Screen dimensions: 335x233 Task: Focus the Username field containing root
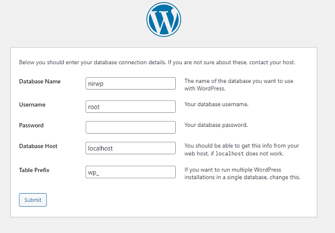point(131,107)
